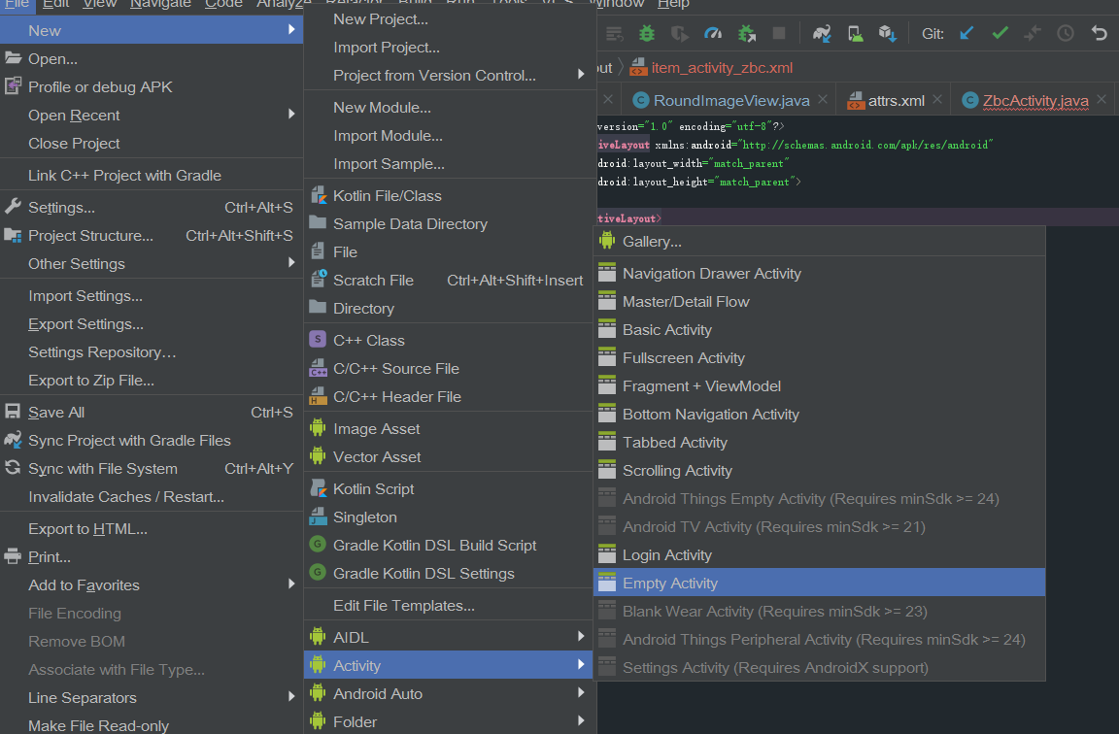This screenshot has height=734, width=1119.
Task: Select Tabbed Activity template
Action: [x=819, y=443]
